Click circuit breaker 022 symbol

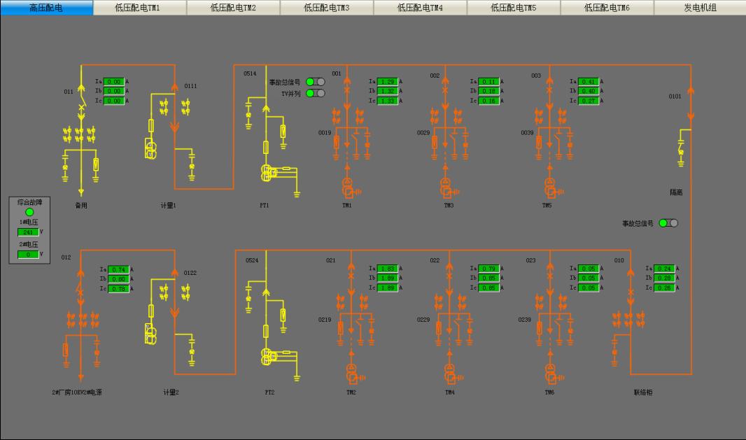(449, 278)
